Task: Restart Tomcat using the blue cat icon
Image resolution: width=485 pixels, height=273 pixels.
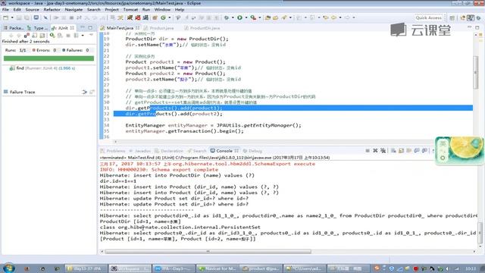Action: pos(145,17)
